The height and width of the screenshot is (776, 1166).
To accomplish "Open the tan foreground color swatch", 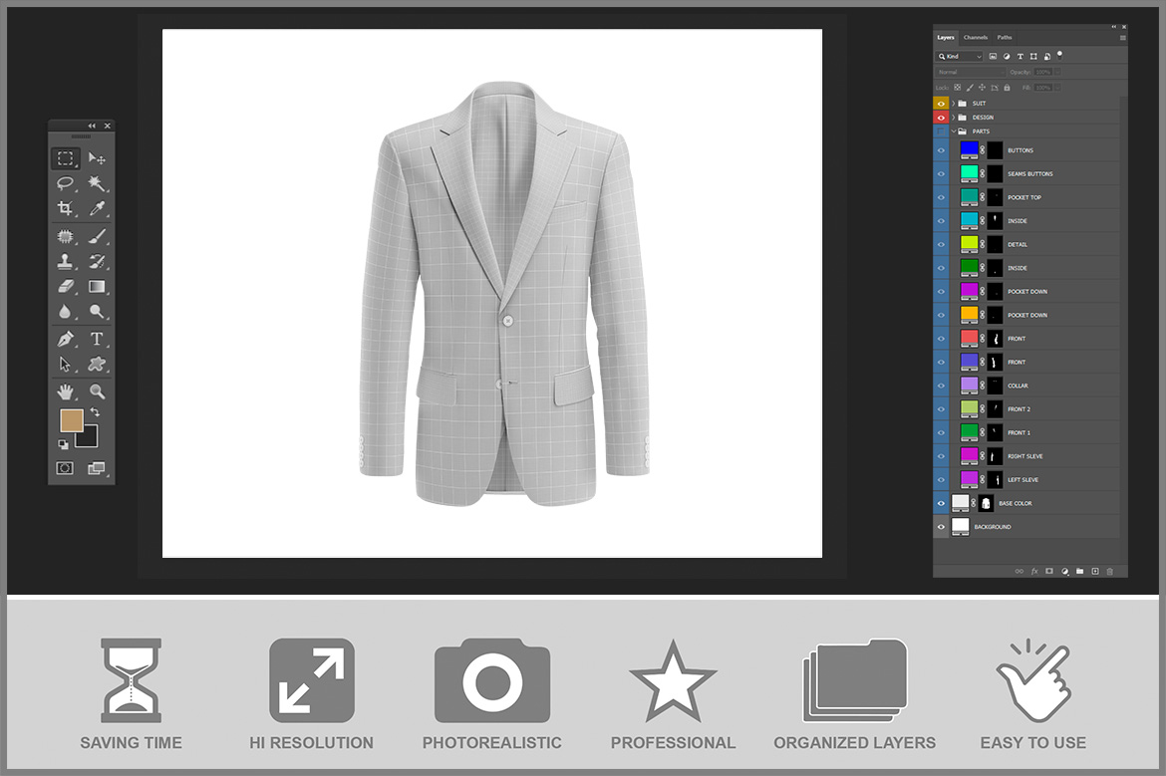I will 71,420.
